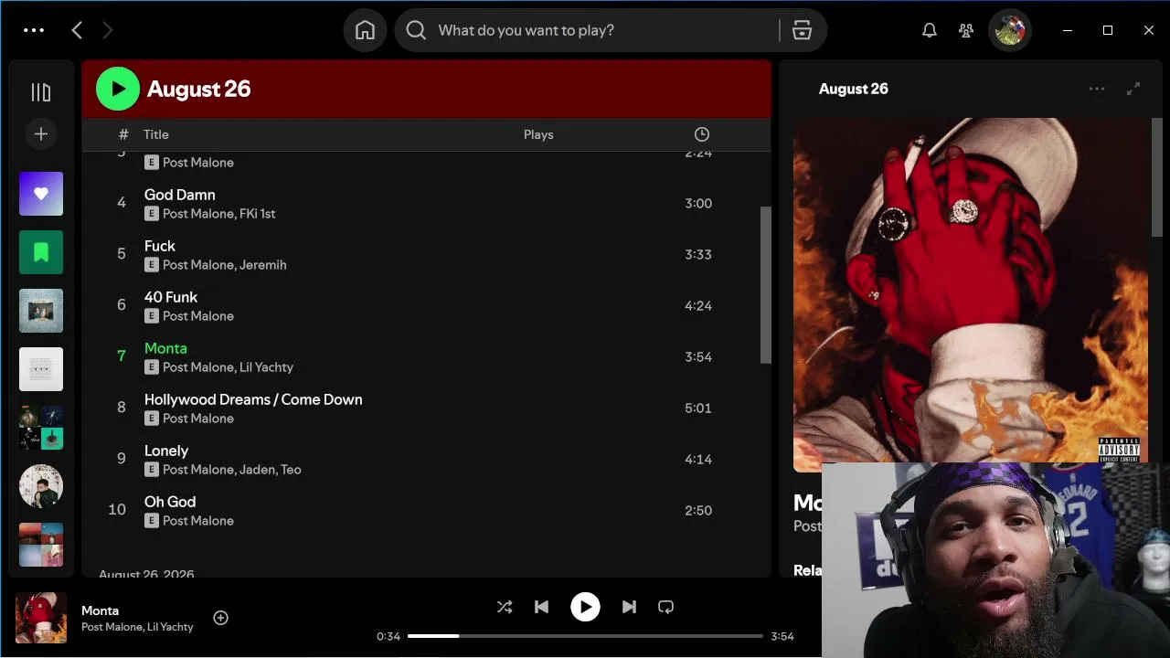Sort tracks by the Plays column
1170x658 pixels.
click(538, 134)
